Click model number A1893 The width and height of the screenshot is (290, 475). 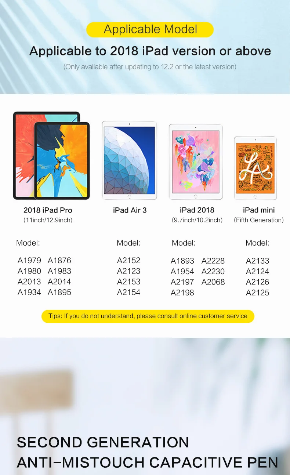tap(182, 261)
